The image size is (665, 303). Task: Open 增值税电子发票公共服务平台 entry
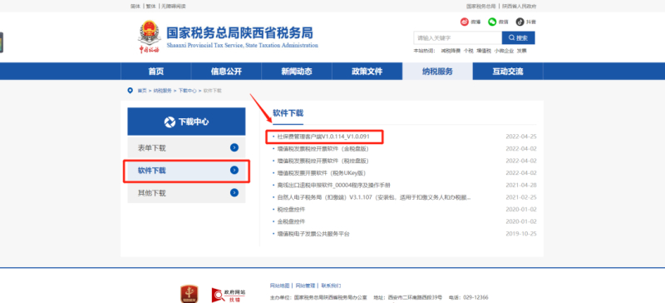313,234
